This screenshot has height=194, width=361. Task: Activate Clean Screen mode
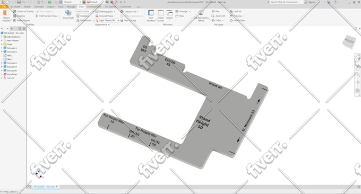tap(161, 16)
